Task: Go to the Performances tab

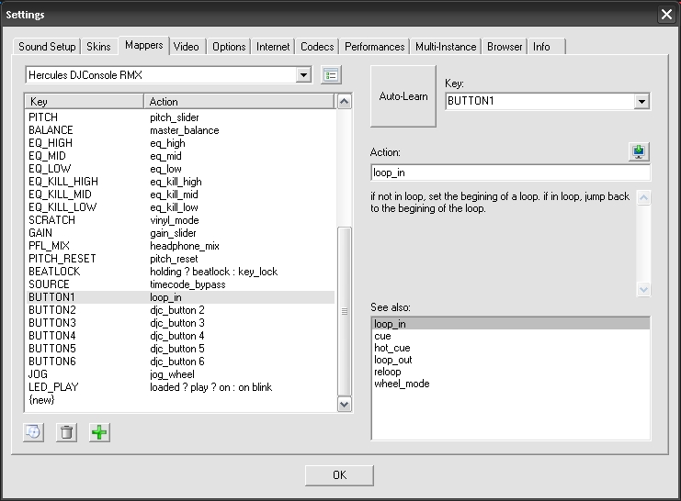Action: tap(374, 47)
